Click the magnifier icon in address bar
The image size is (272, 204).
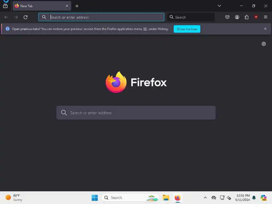tap(44, 17)
